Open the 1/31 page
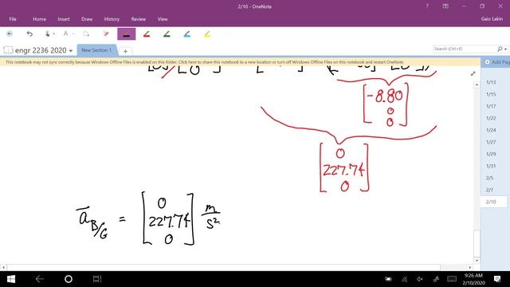 (x=491, y=166)
